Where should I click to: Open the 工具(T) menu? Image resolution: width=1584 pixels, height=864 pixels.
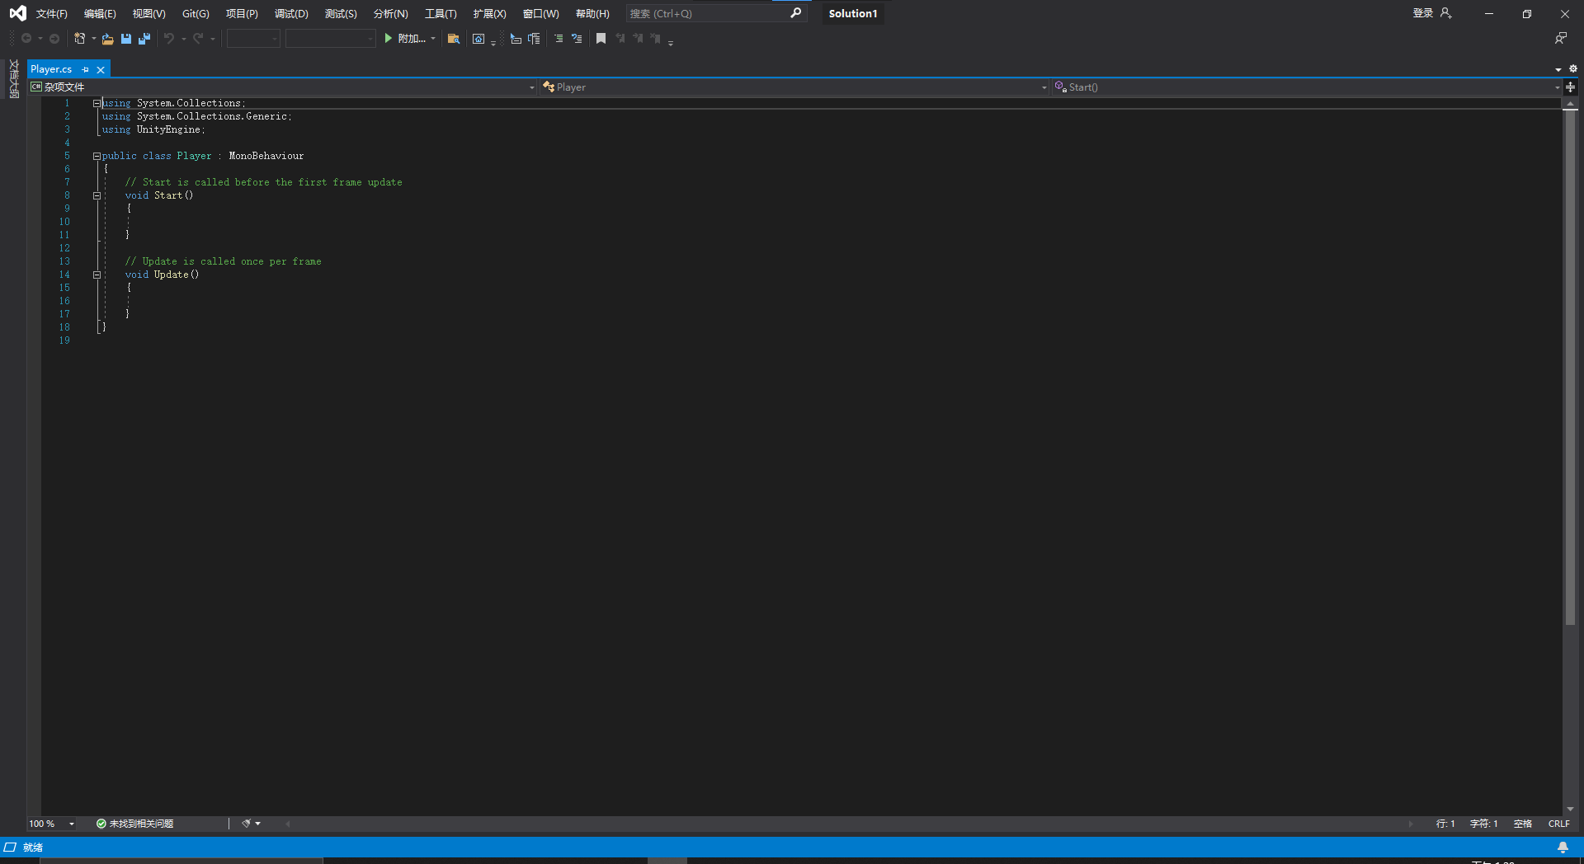pyautogui.click(x=440, y=14)
